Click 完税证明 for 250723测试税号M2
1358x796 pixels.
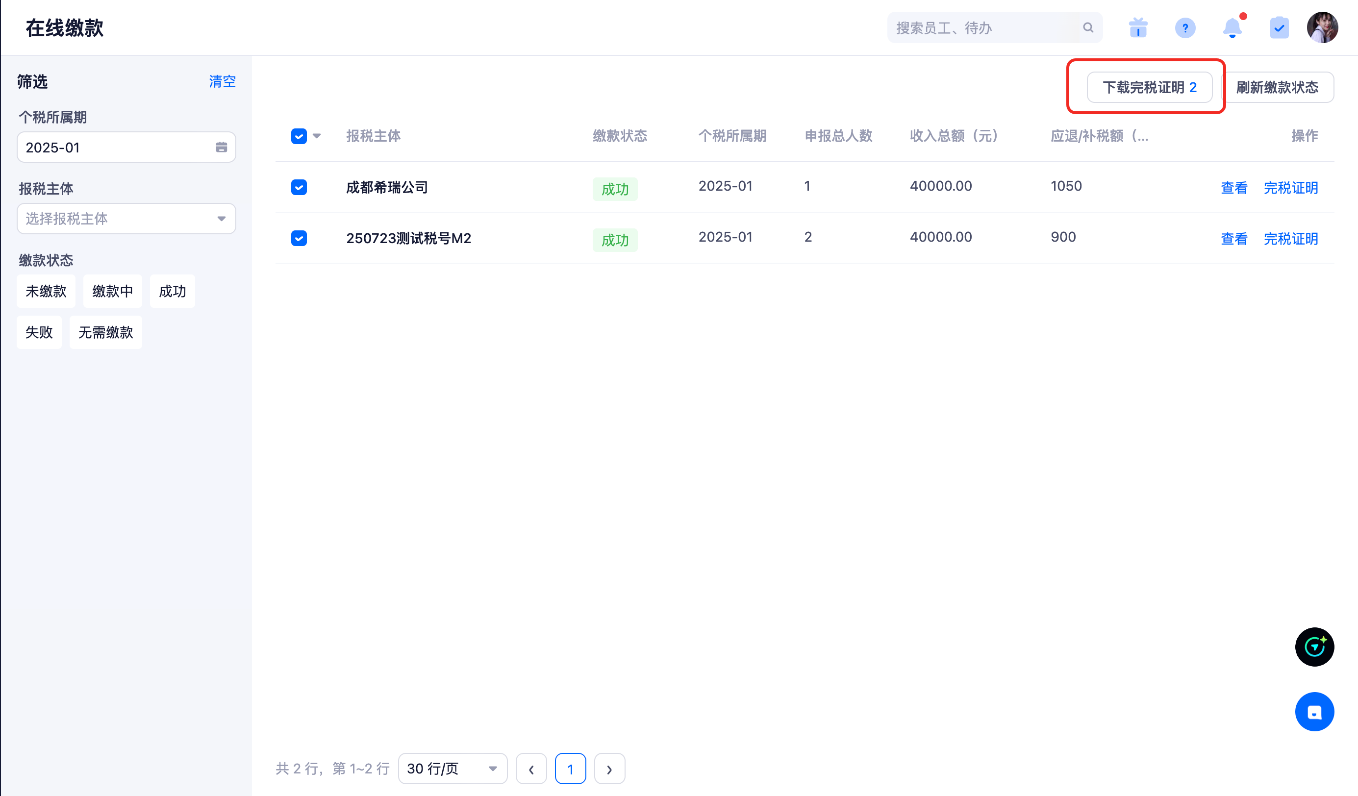pyautogui.click(x=1291, y=239)
